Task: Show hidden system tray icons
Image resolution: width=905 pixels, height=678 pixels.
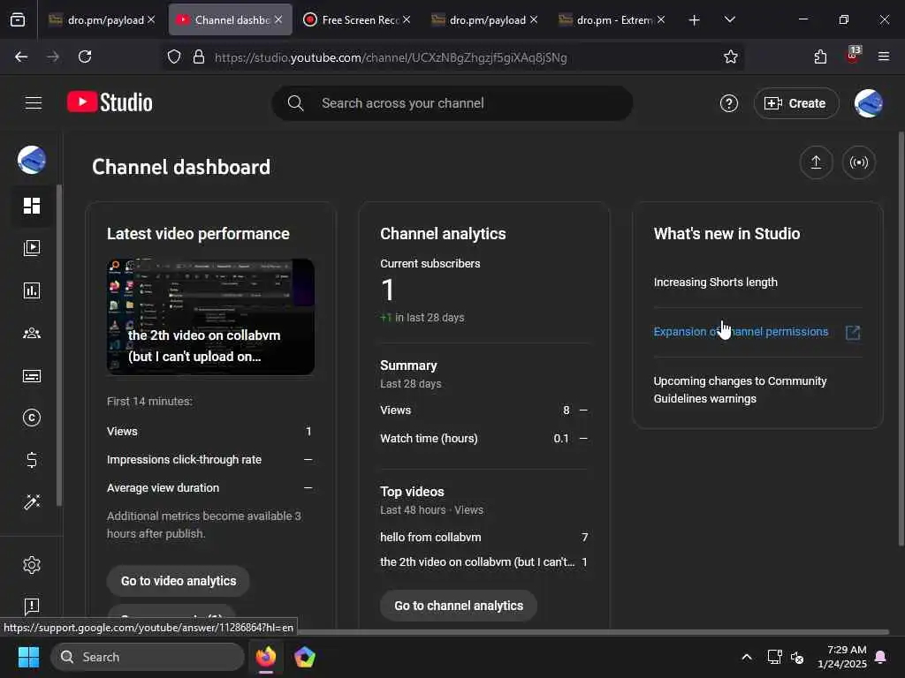Action: [x=746, y=657]
